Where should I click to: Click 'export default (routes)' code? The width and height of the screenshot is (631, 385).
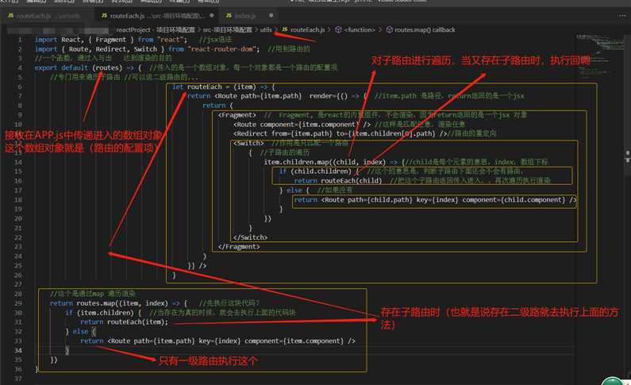(x=78, y=67)
